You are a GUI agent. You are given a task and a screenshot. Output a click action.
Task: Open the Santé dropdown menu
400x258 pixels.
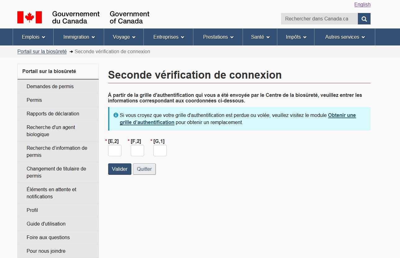tap(260, 37)
